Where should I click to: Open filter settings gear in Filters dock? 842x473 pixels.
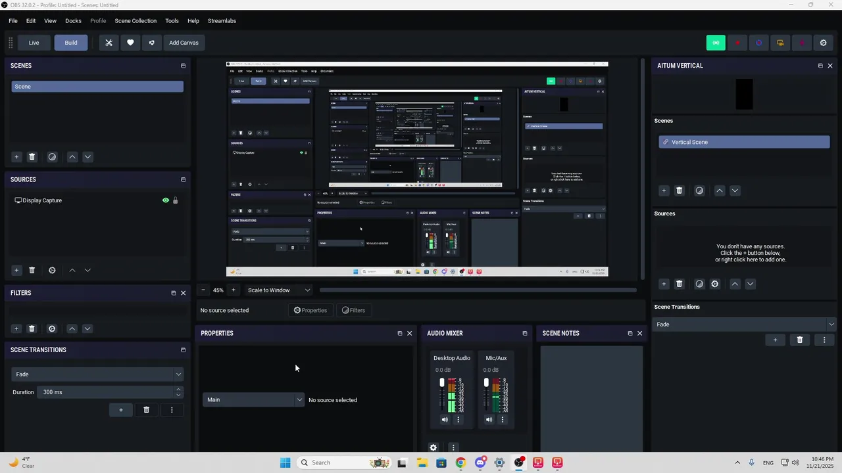[x=52, y=328]
